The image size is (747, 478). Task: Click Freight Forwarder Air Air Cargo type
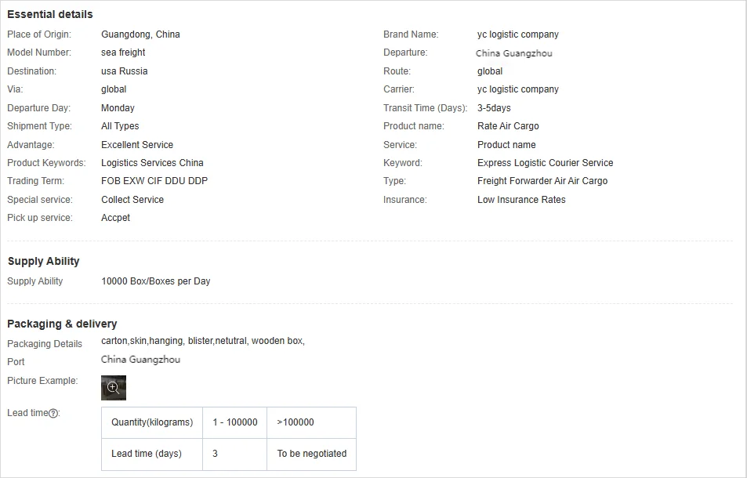coord(542,181)
